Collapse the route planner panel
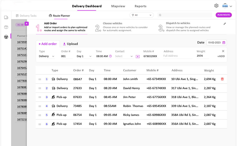 [225, 24]
